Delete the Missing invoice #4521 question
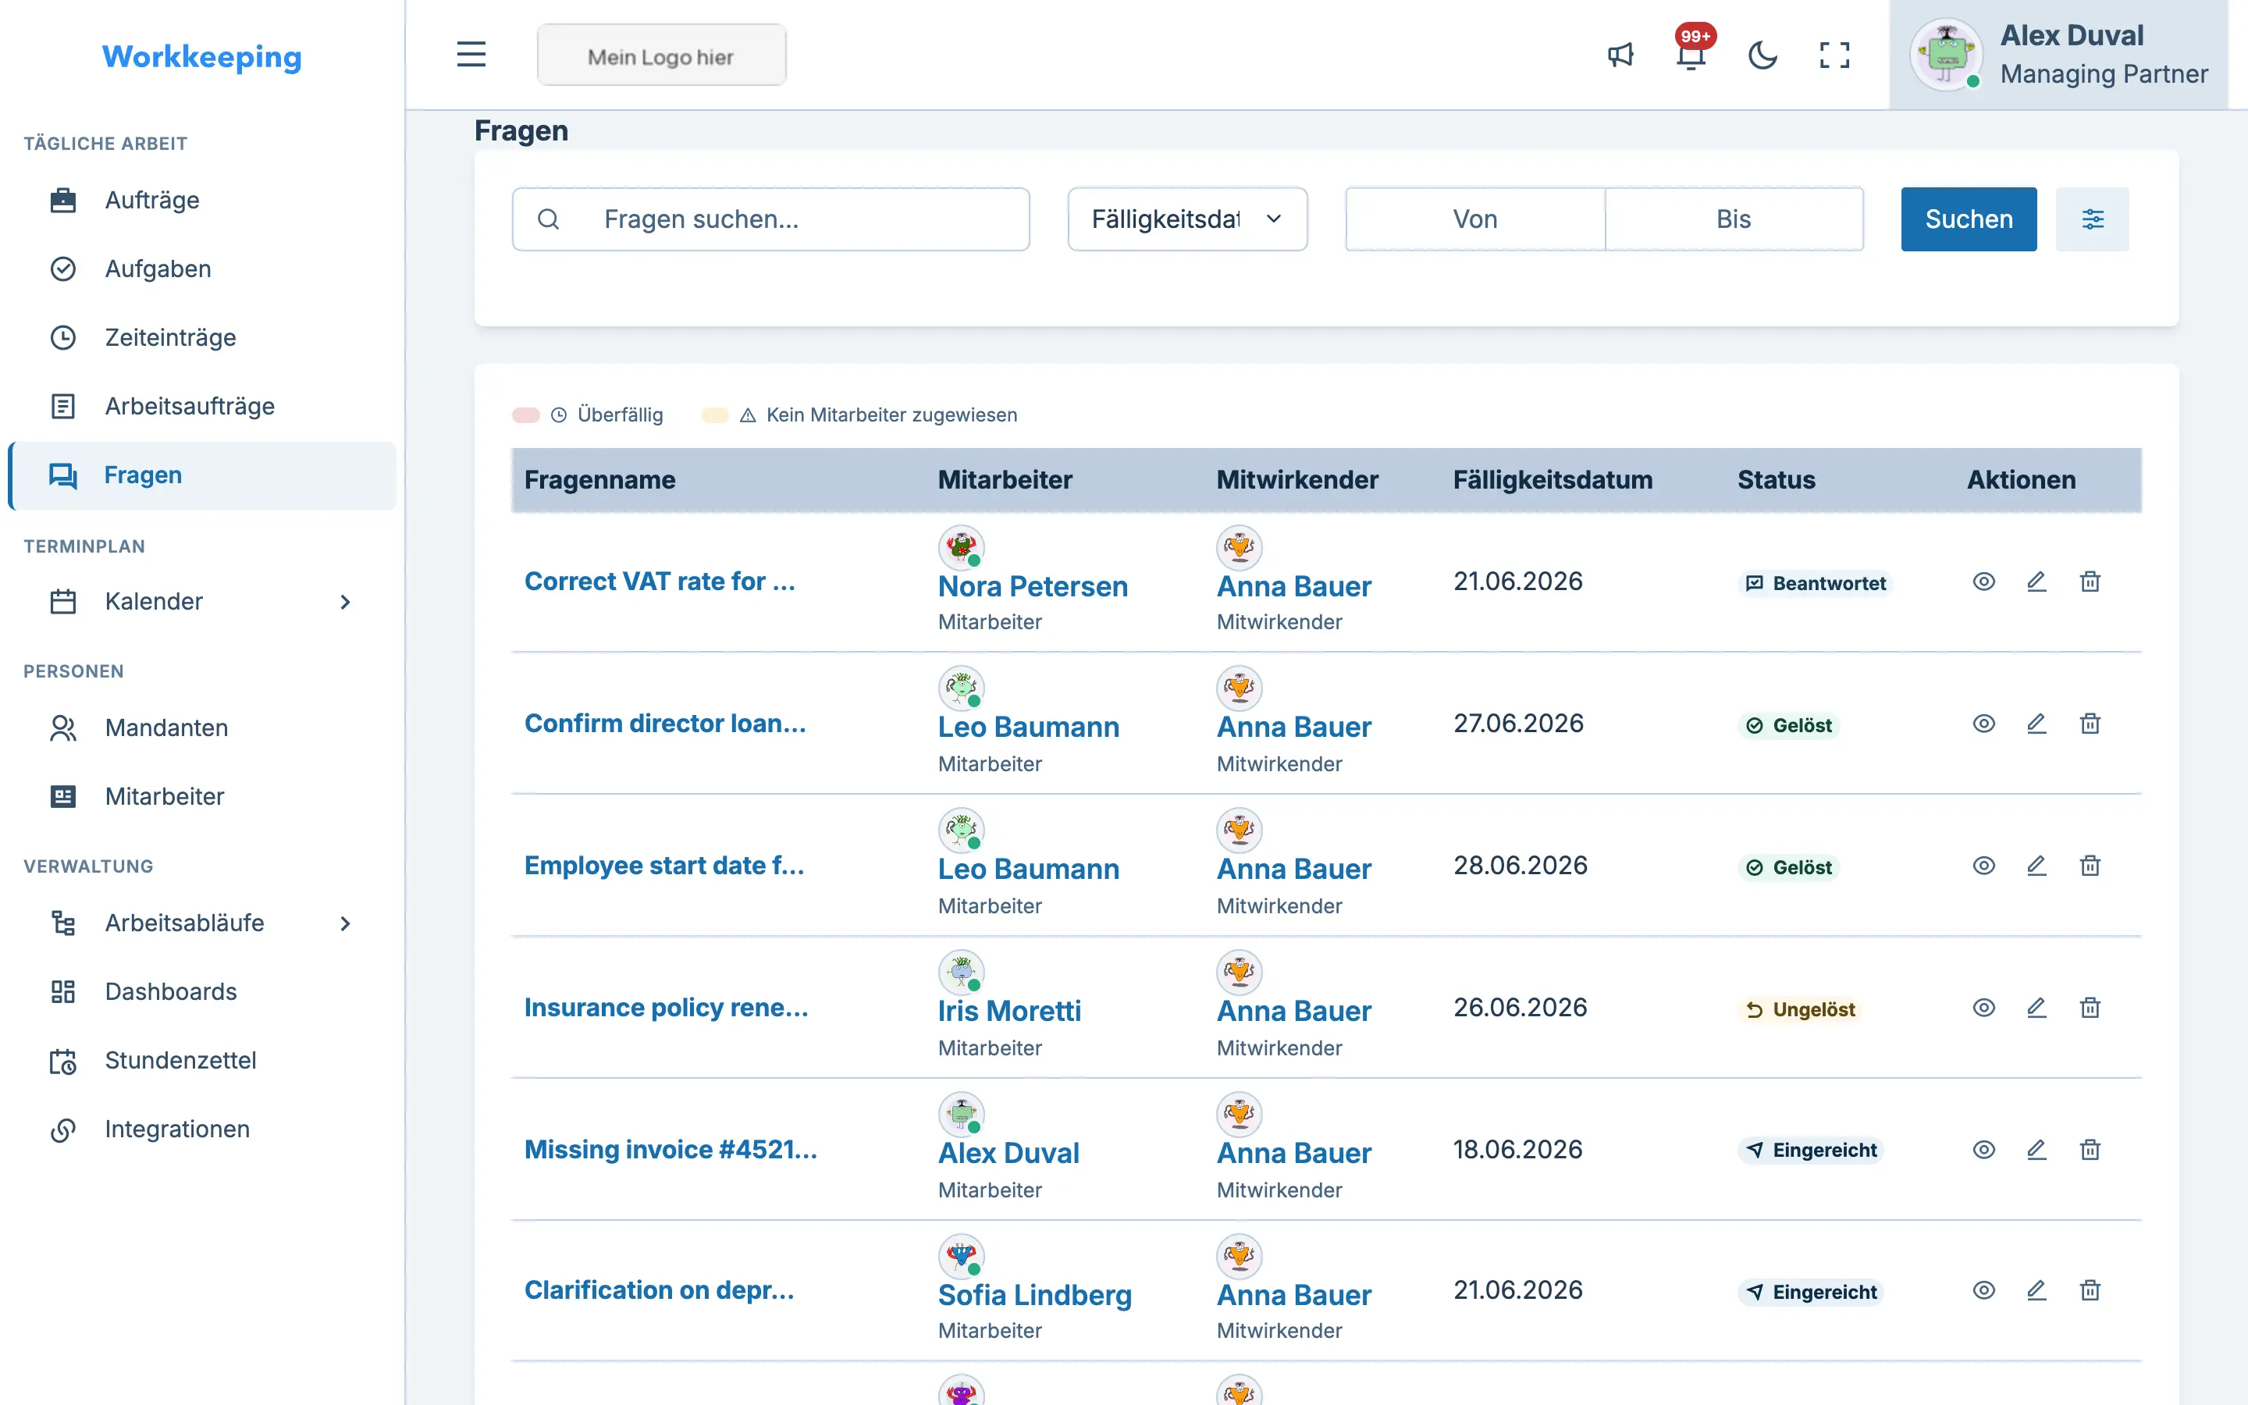This screenshot has width=2248, height=1405. 2090,1150
